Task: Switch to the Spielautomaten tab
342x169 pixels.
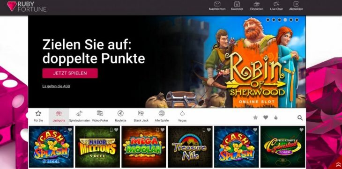Action: [80, 117]
